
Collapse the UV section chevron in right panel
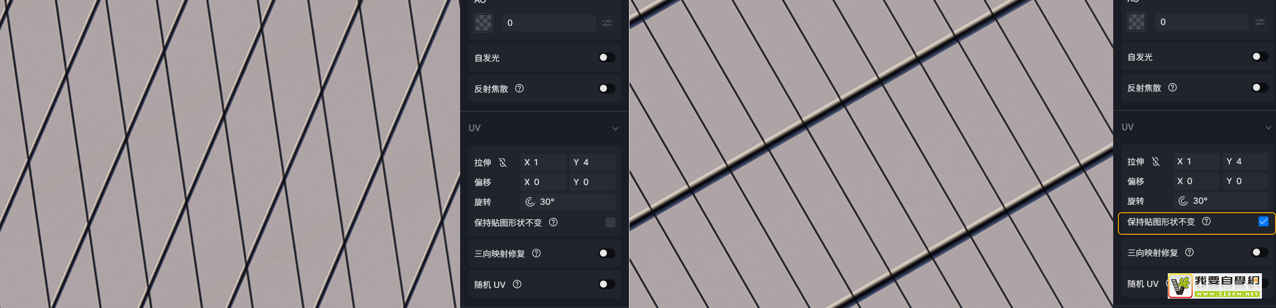pyautogui.click(x=1268, y=128)
